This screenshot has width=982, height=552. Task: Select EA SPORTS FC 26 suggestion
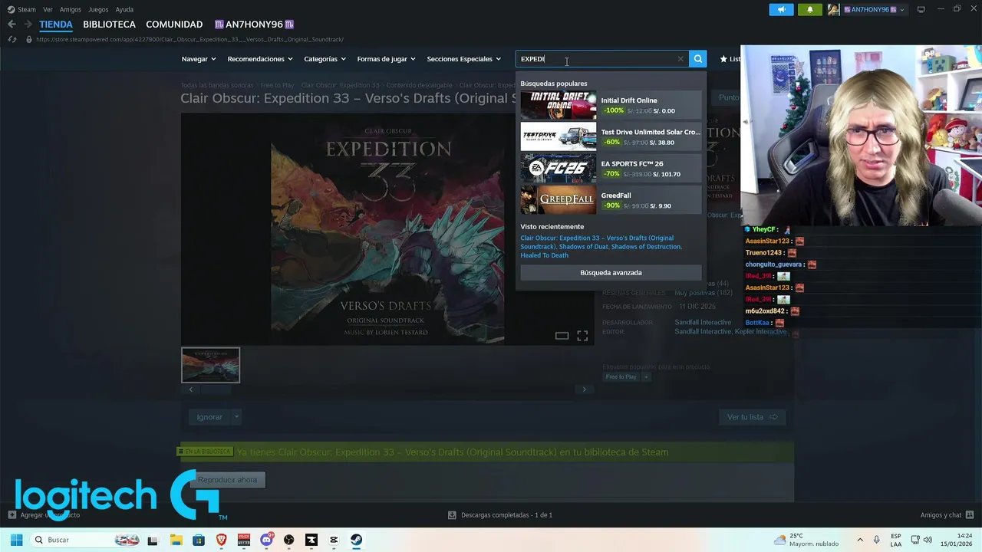click(x=611, y=169)
